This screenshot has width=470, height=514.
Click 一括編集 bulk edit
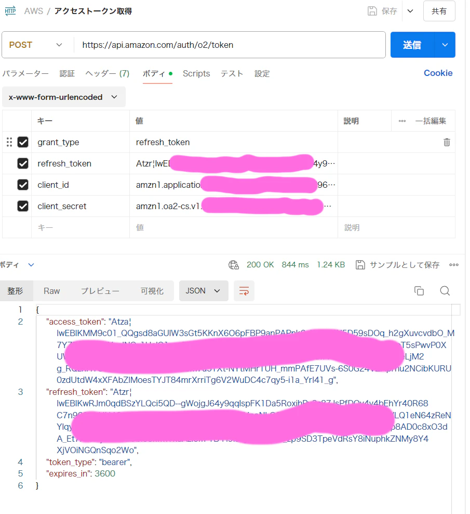[x=431, y=121]
